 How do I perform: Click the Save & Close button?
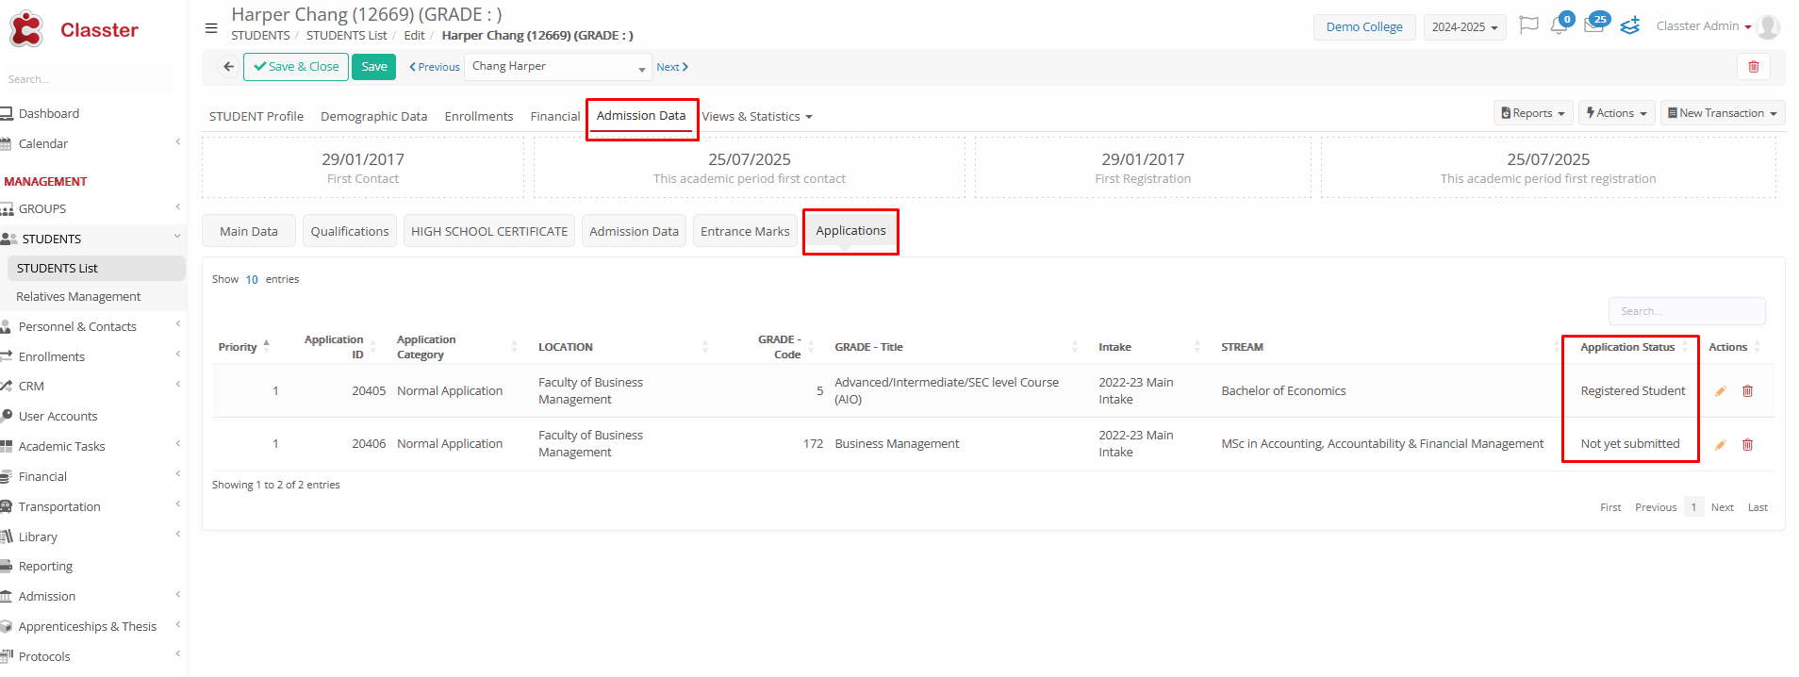click(296, 67)
